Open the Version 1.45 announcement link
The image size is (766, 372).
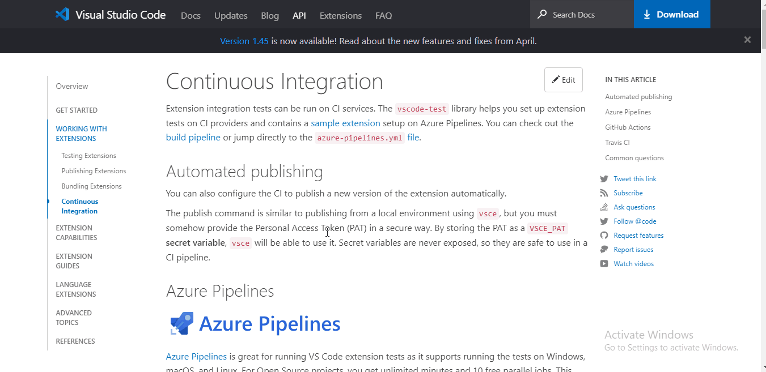coord(244,41)
